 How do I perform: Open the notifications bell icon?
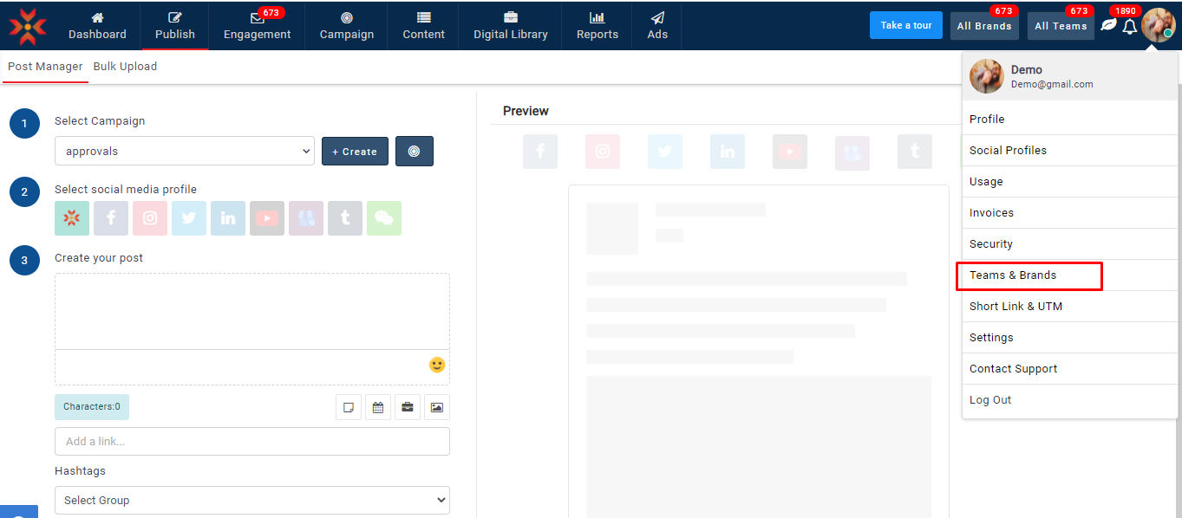point(1129,26)
